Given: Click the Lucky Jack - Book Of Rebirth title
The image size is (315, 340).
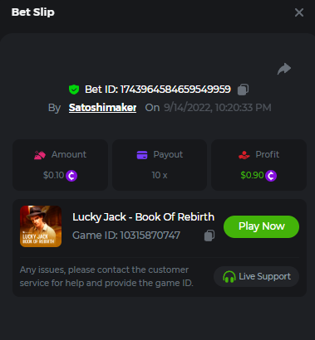Looking at the screenshot, I should 143,217.
